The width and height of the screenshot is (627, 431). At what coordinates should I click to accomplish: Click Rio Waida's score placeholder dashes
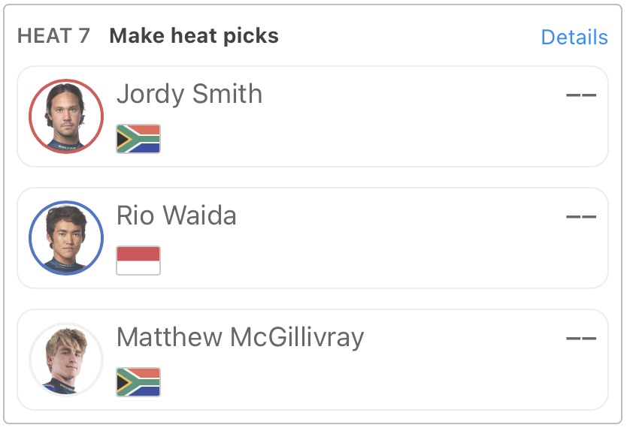(x=580, y=217)
